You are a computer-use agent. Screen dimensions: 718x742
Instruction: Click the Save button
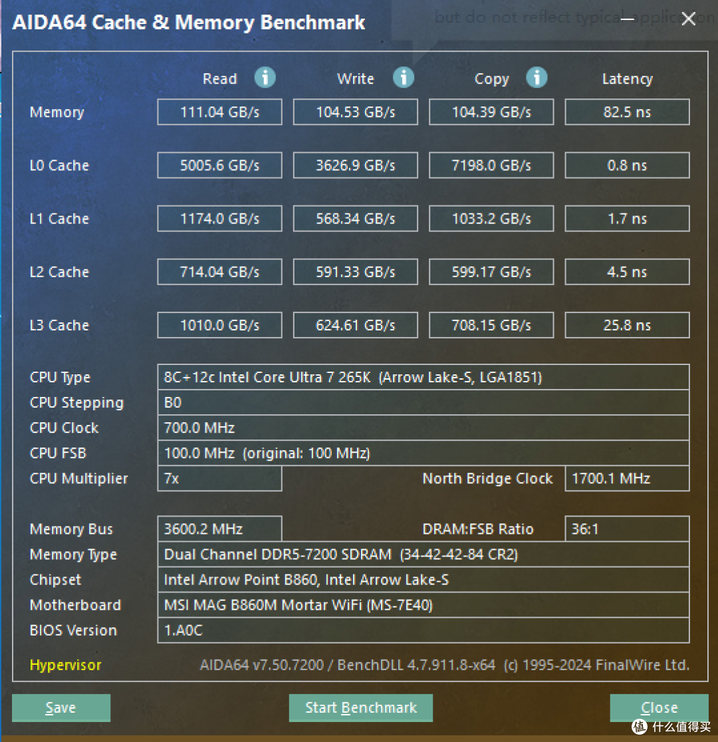click(61, 708)
